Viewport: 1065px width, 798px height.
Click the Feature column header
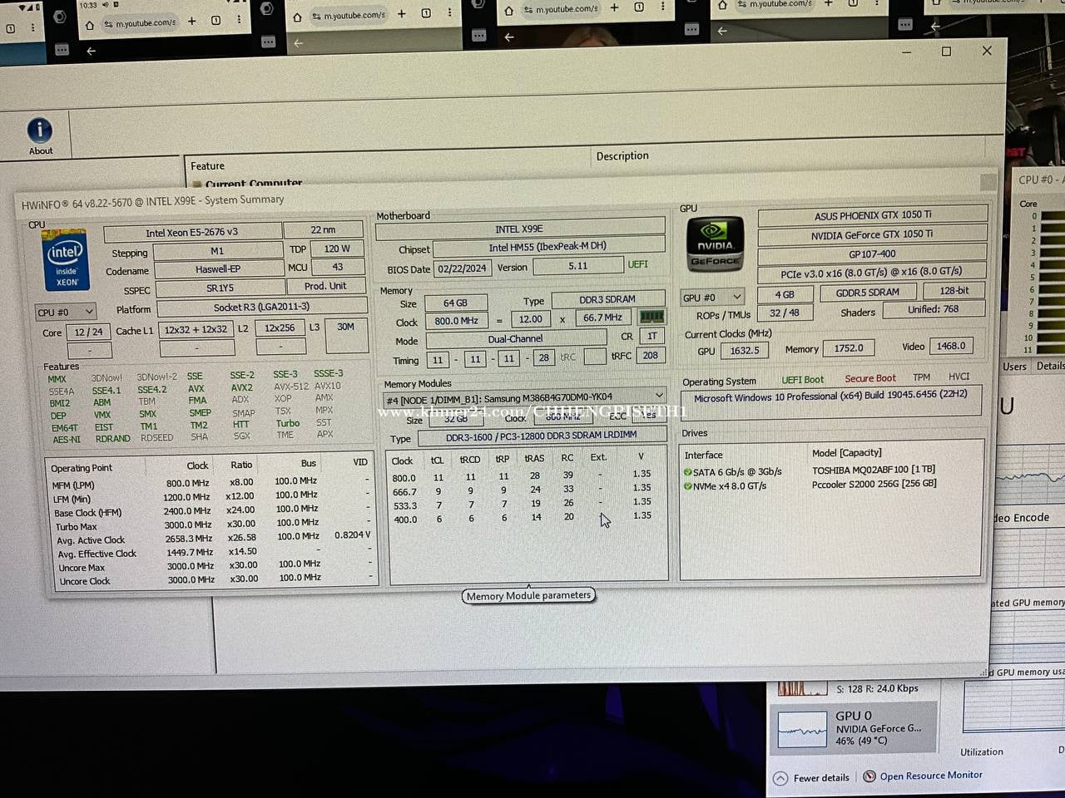click(x=207, y=166)
